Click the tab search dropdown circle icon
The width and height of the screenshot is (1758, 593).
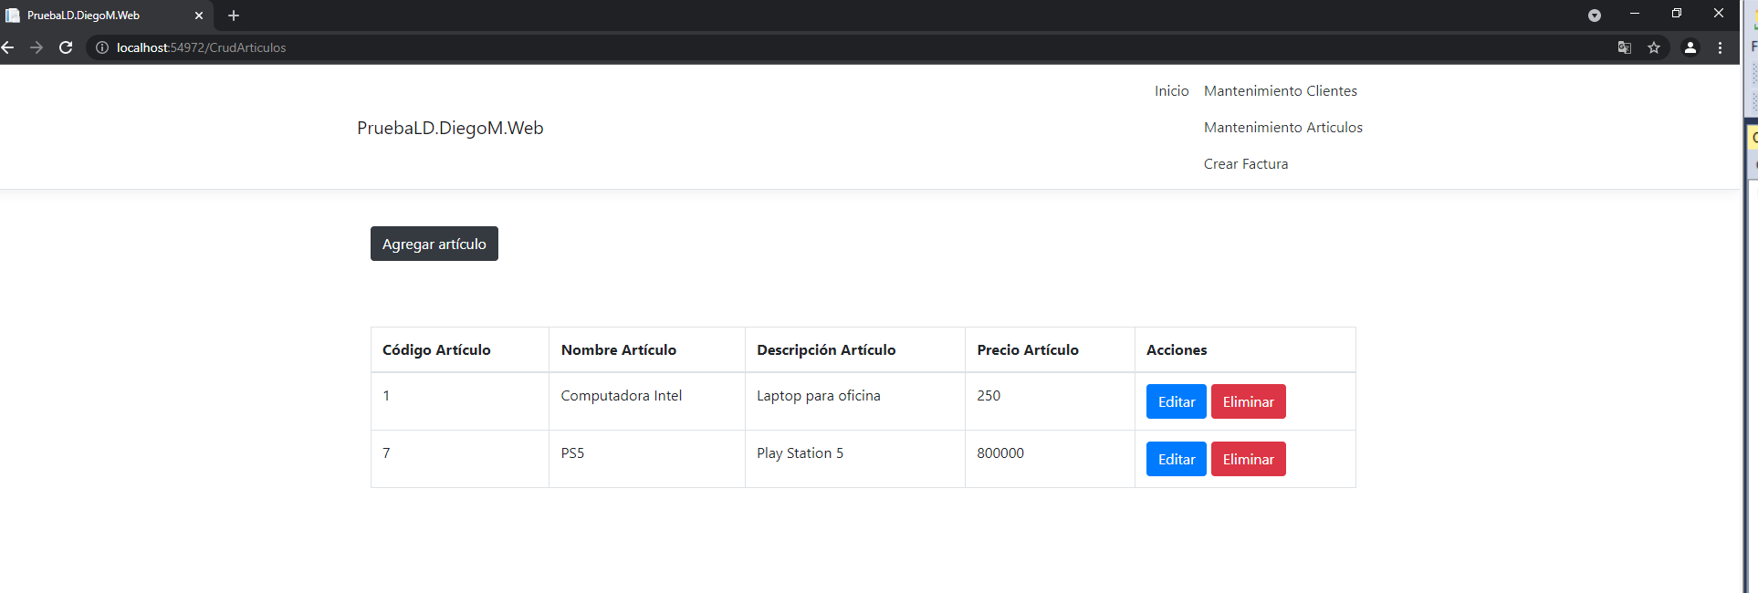point(1595,16)
